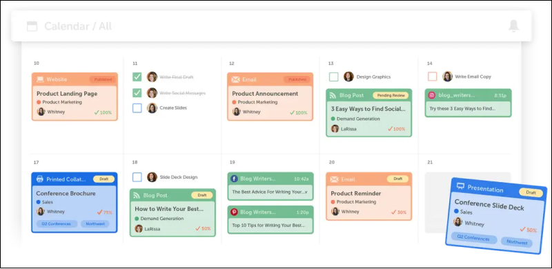Viewport: 552px width, 269px height.
Task: Click Published badge on Product Announcement email
Action: (x=297, y=79)
